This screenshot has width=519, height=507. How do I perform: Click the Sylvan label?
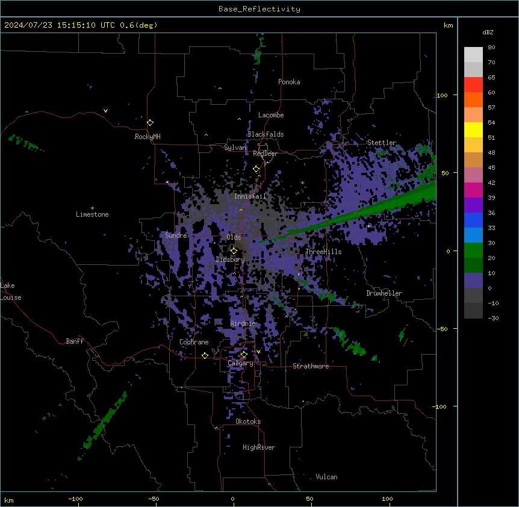click(x=235, y=148)
